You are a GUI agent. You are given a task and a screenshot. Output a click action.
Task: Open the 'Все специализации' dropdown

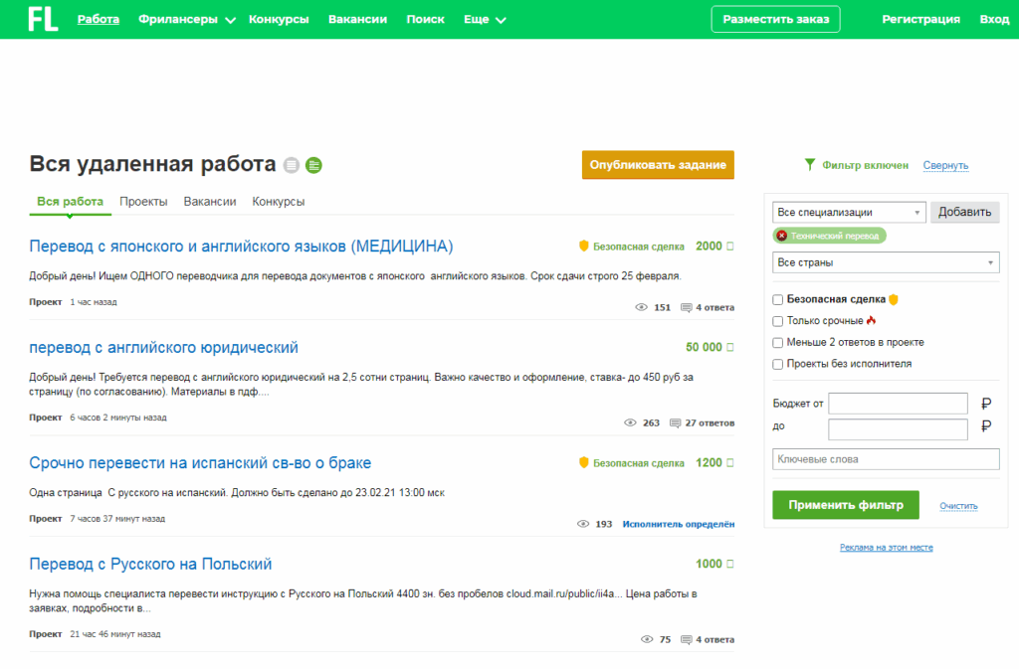tap(849, 213)
